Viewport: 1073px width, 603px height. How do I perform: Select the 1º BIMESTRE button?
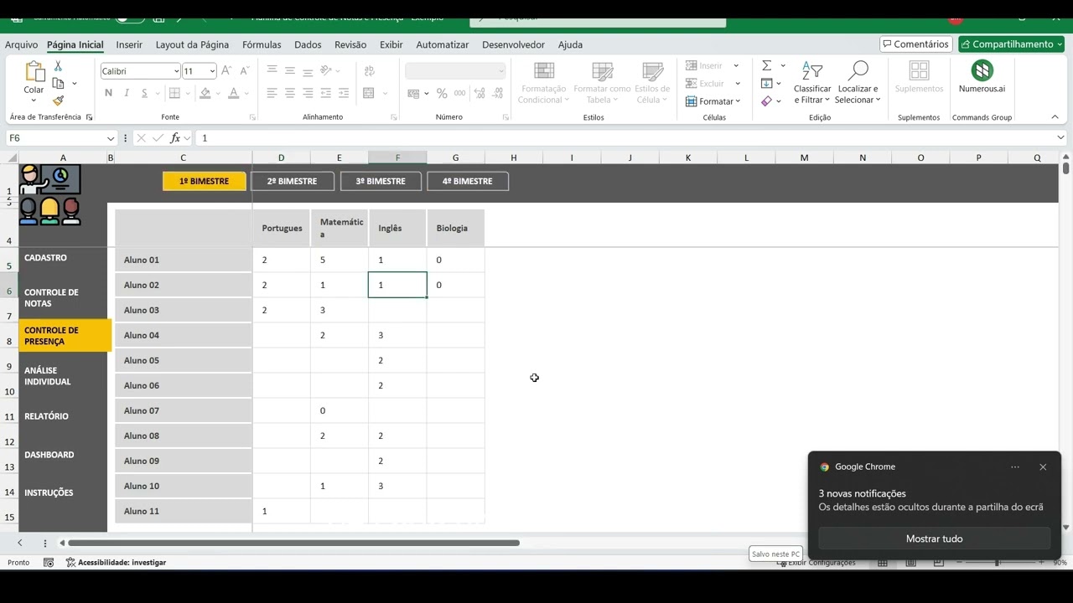(204, 181)
